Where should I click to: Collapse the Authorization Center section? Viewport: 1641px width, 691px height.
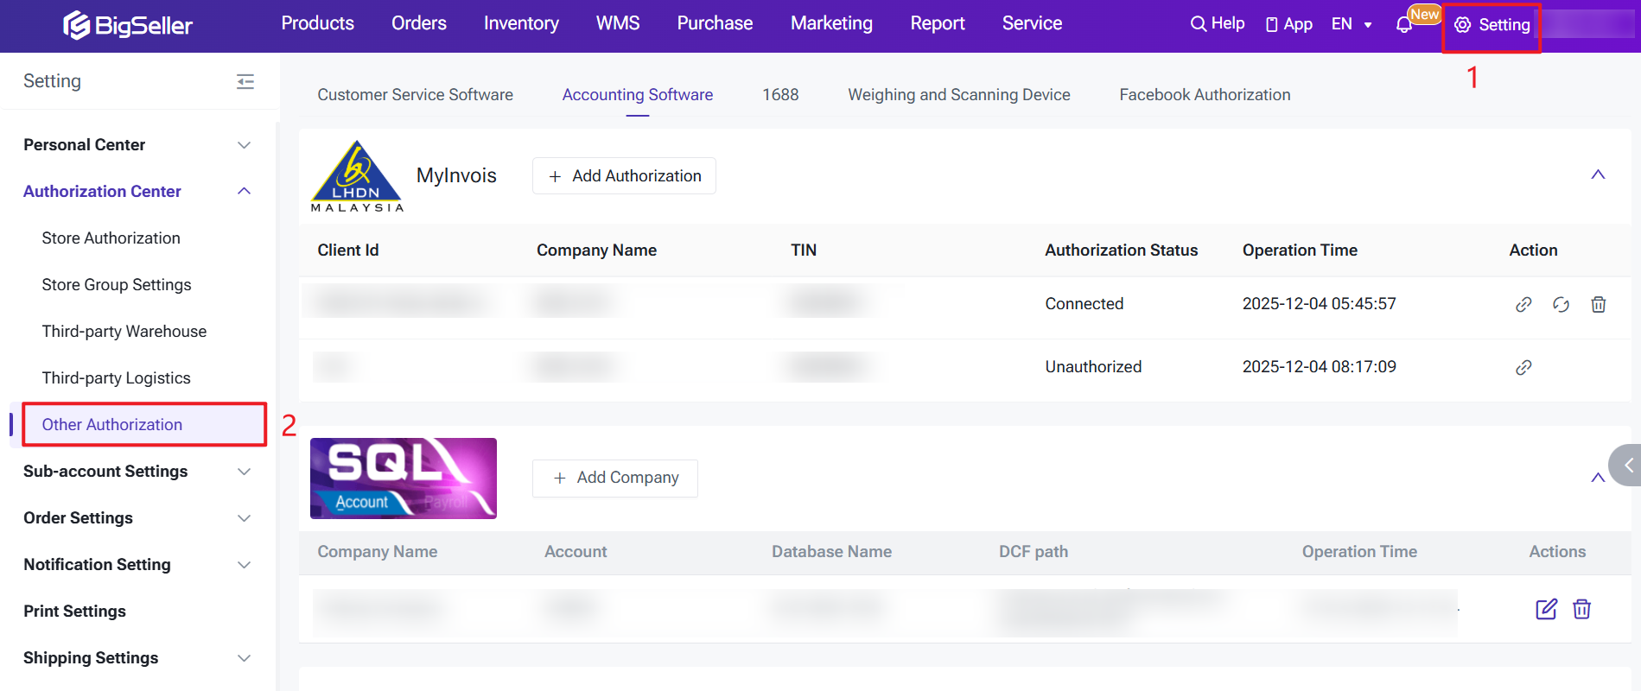[245, 191]
